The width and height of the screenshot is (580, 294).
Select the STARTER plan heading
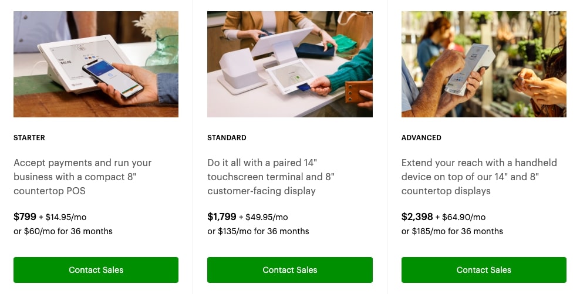click(29, 137)
